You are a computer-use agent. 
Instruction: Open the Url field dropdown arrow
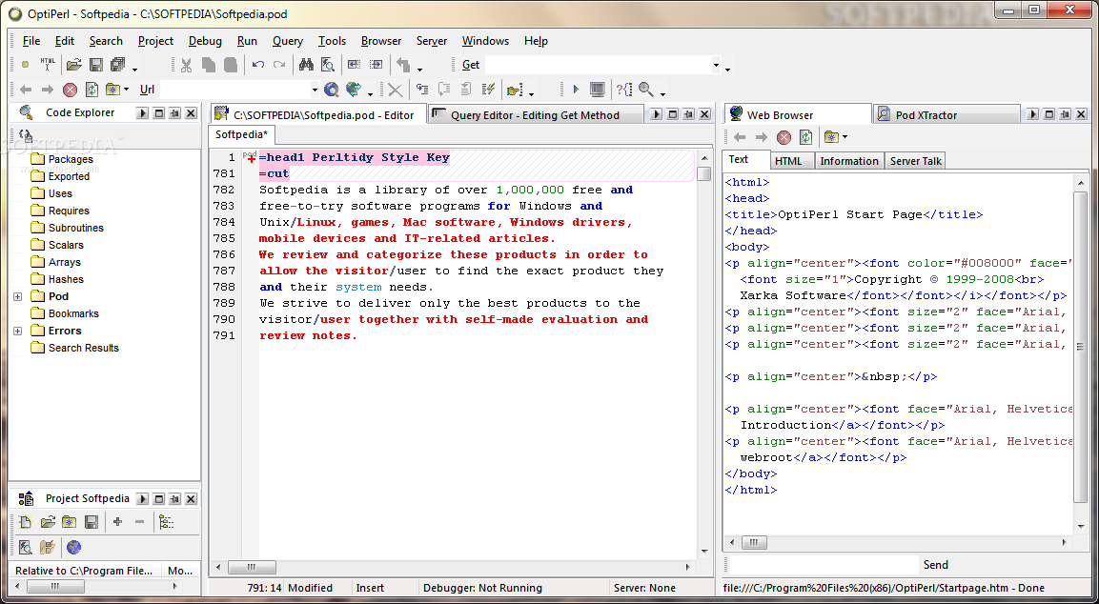[315, 90]
